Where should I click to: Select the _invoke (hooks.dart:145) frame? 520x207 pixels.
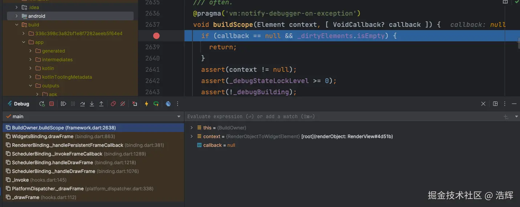(93, 180)
